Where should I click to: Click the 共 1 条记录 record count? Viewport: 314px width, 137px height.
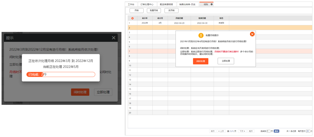291,131
